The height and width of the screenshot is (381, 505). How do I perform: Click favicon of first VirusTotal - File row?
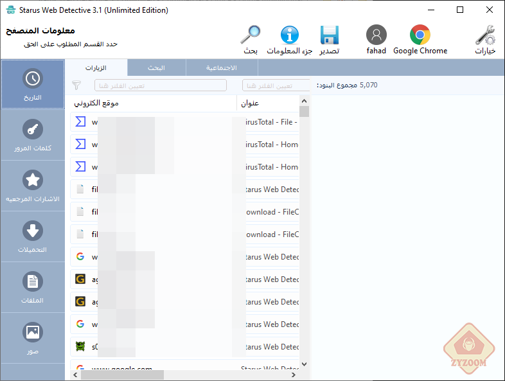tap(80, 121)
